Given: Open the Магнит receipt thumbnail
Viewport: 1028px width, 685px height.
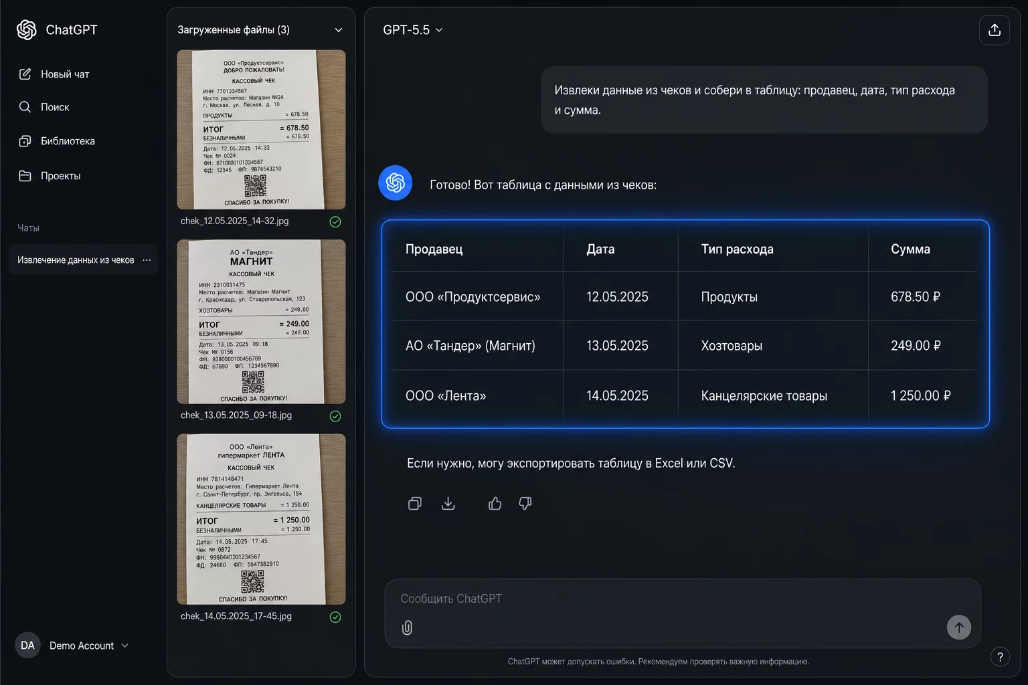Looking at the screenshot, I should (261, 322).
